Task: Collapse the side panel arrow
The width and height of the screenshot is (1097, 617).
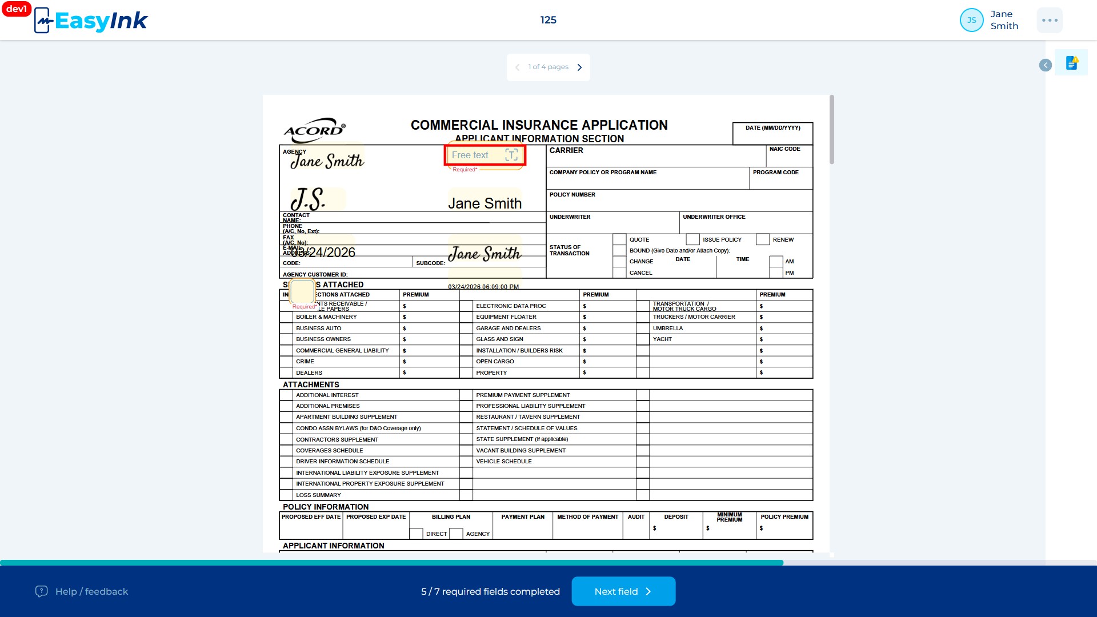Action: 1045,65
